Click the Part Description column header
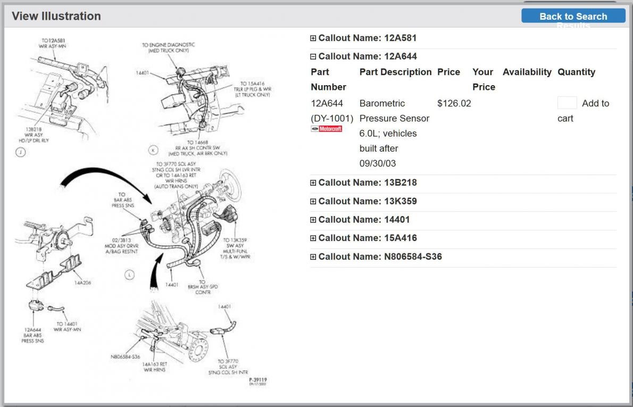 pyautogui.click(x=396, y=72)
